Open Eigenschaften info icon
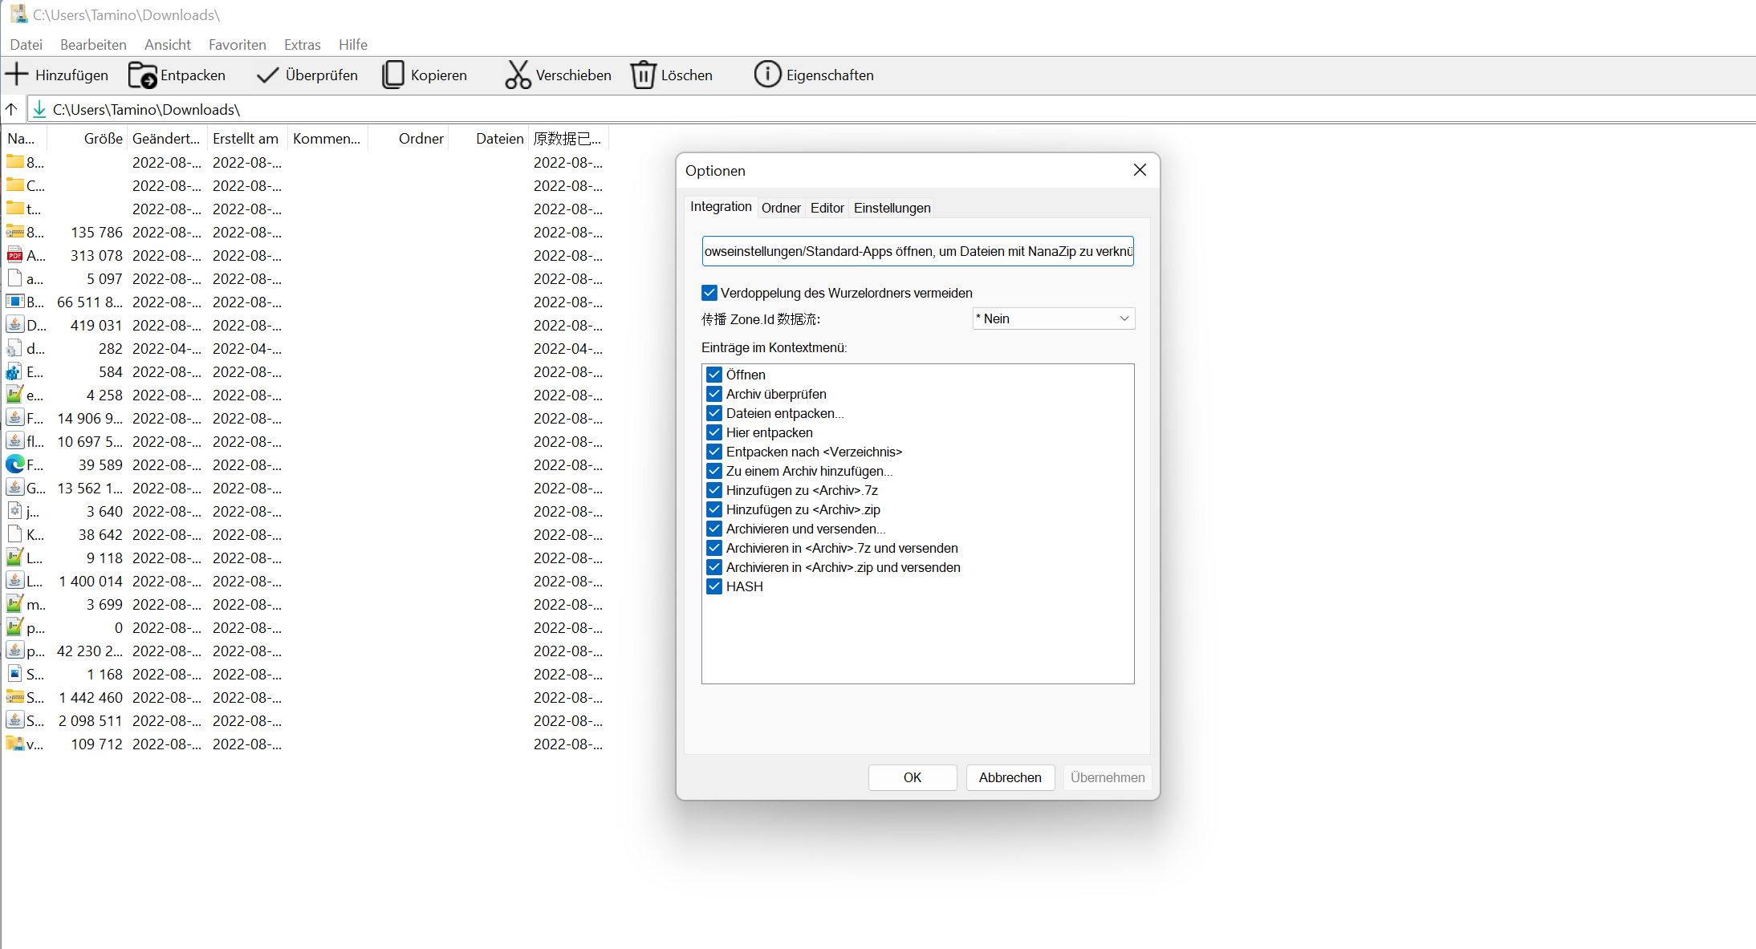Image resolution: width=1756 pixels, height=949 pixels. click(x=767, y=75)
